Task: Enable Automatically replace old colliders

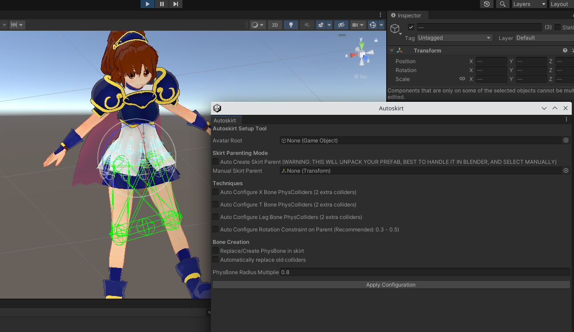Action: pos(215,260)
